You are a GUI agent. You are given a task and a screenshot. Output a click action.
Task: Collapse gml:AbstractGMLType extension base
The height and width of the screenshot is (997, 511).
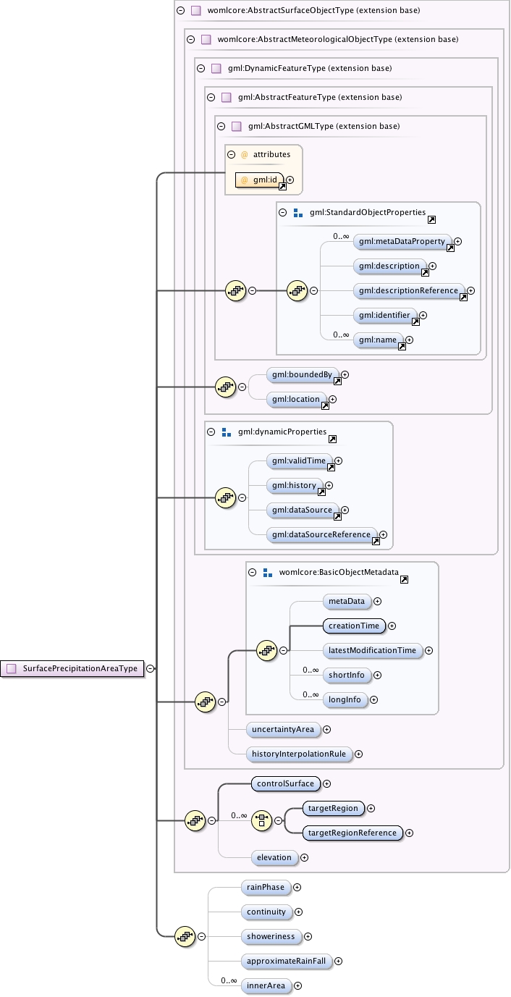(221, 126)
